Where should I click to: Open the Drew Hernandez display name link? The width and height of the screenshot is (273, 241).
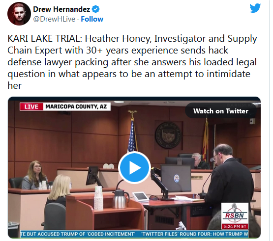[x=61, y=9]
